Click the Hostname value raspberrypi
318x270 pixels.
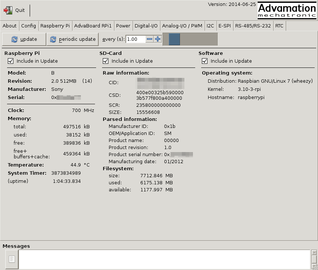point(251,98)
